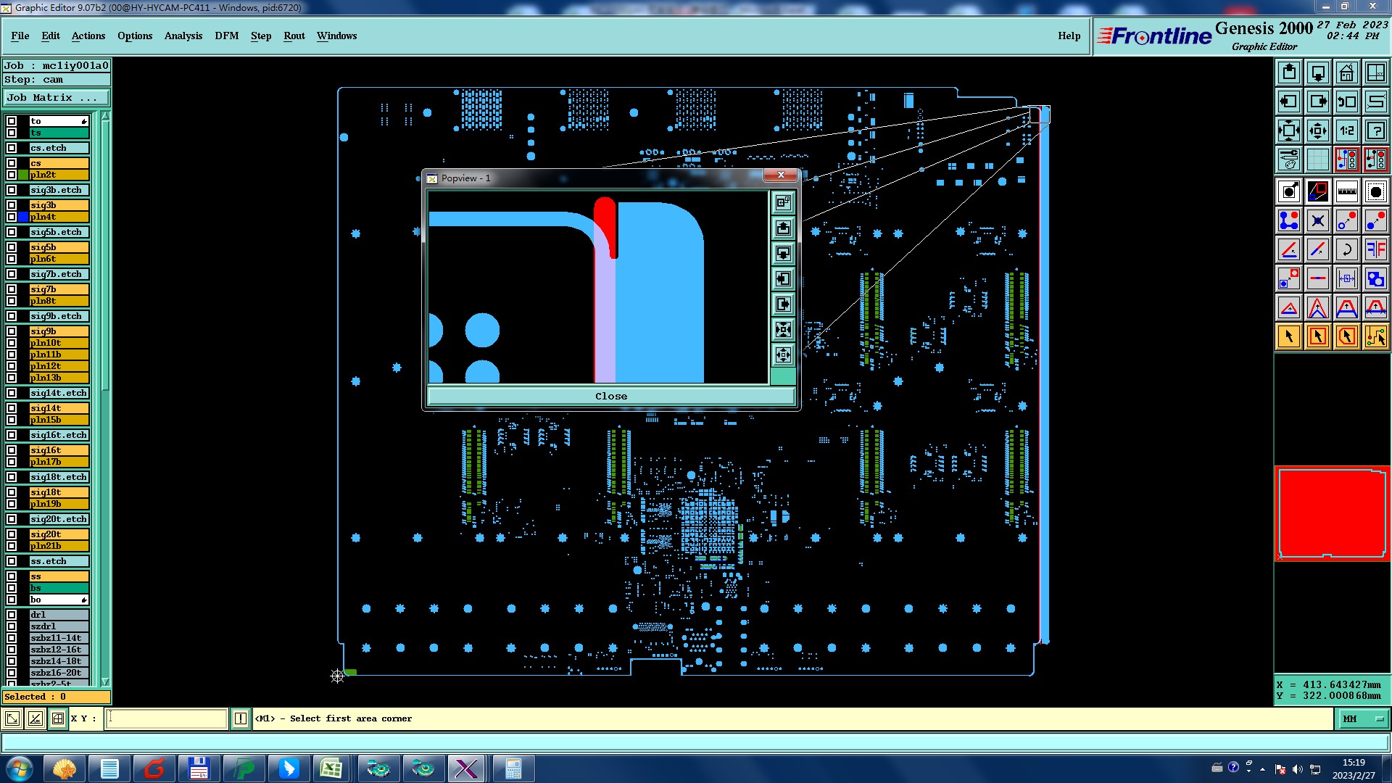
Task: Click the 1:2 scale icon
Action: point(1347,130)
